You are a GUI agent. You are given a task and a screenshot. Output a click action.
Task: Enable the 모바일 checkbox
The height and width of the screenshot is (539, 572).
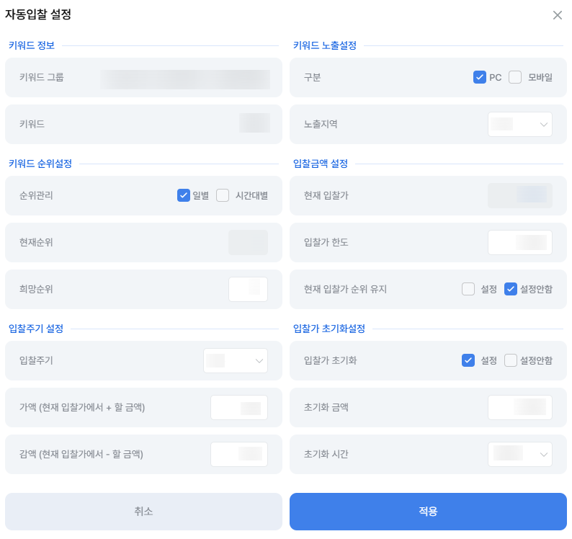click(514, 77)
